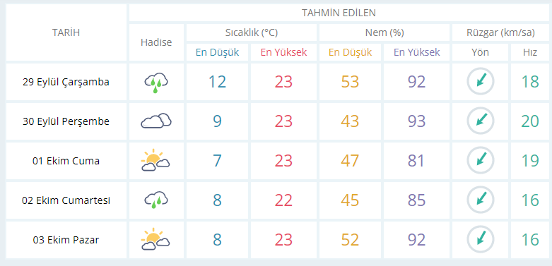552x266 pixels.
Task: Click wind direction arrow for 29 Eylül
Action: click(x=481, y=82)
